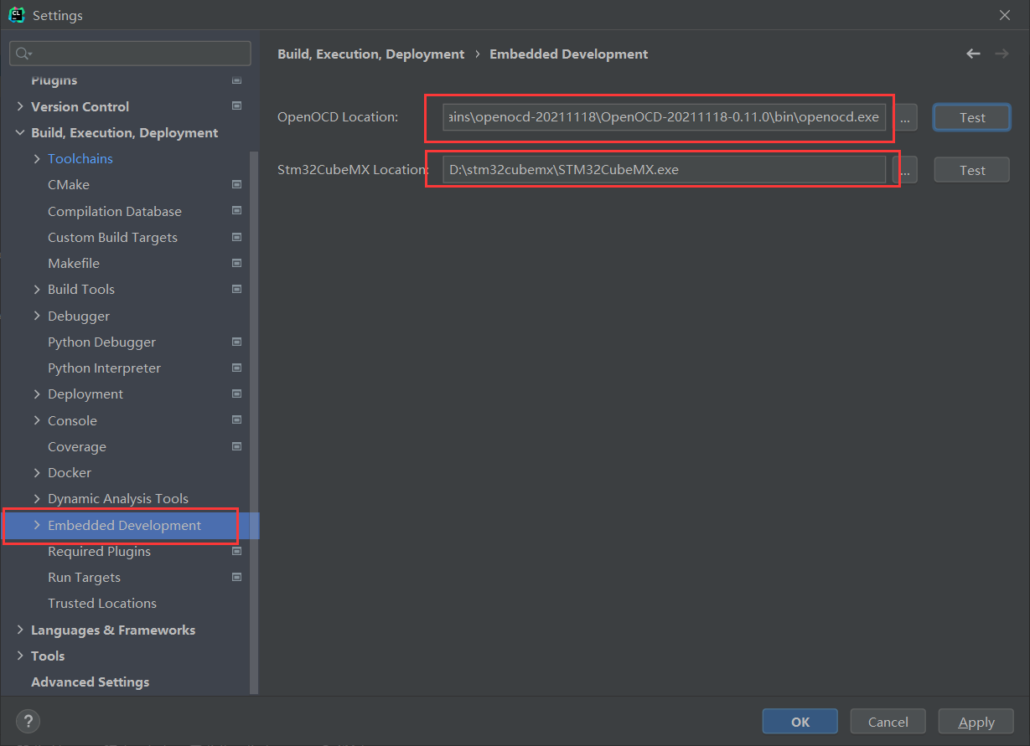Open the Run Targets page
Viewport: 1030px width, 746px height.
(x=84, y=577)
